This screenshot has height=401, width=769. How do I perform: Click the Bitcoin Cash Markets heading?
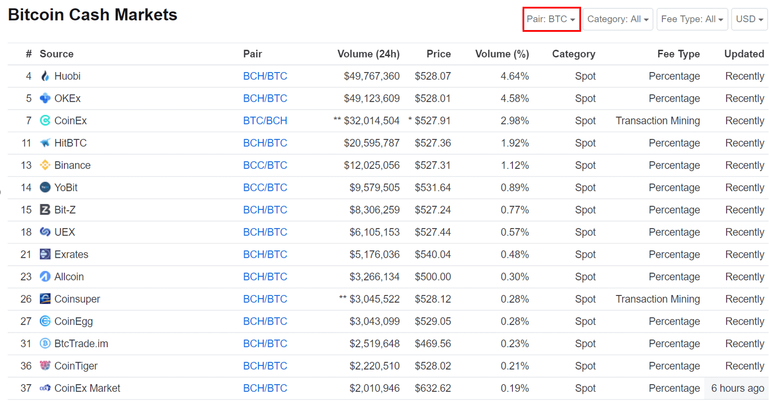(x=92, y=15)
